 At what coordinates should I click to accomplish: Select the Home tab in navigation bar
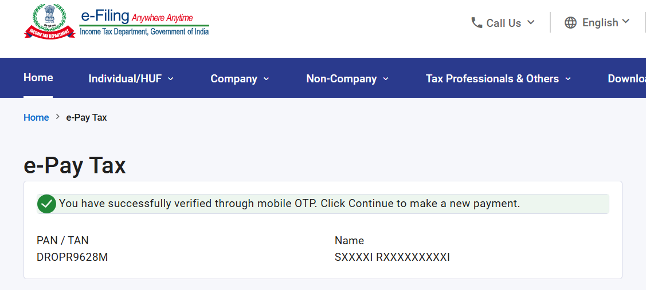pyautogui.click(x=38, y=78)
